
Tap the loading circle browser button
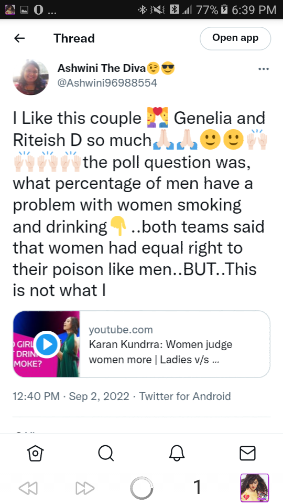point(141,488)
